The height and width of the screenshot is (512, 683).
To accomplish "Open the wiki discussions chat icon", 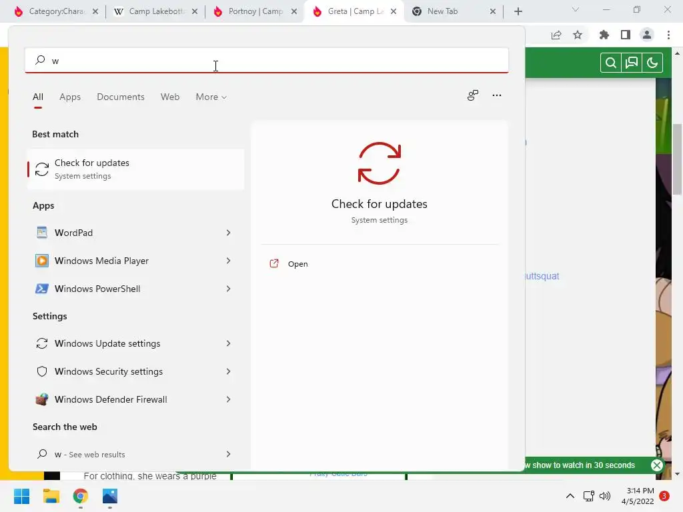I will click(632, 63).
